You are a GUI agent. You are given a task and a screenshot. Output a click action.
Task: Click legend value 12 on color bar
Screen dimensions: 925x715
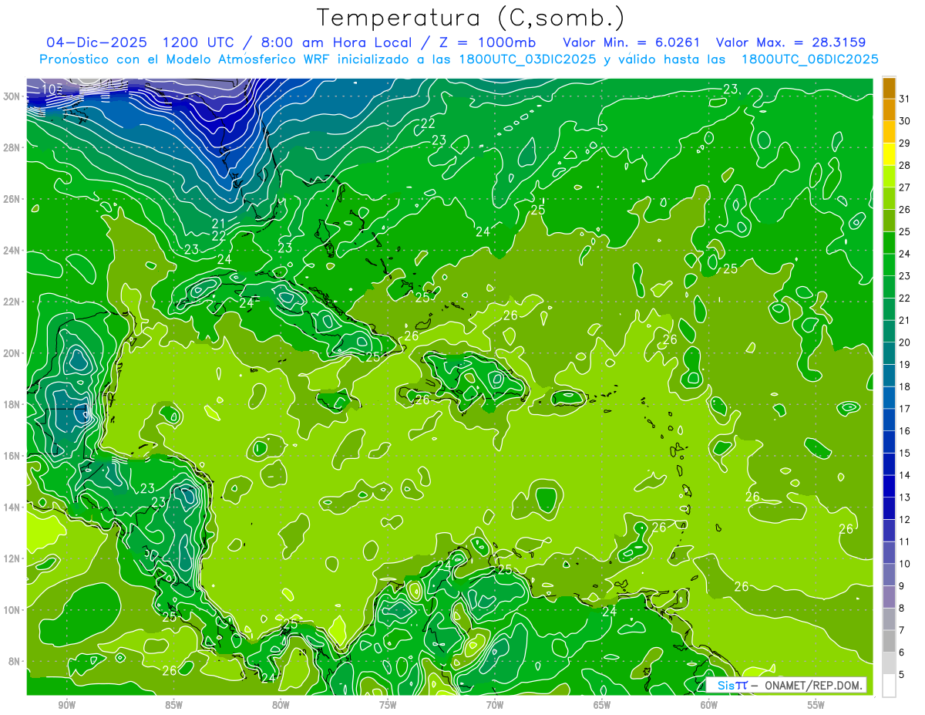[x=905, y=519]
